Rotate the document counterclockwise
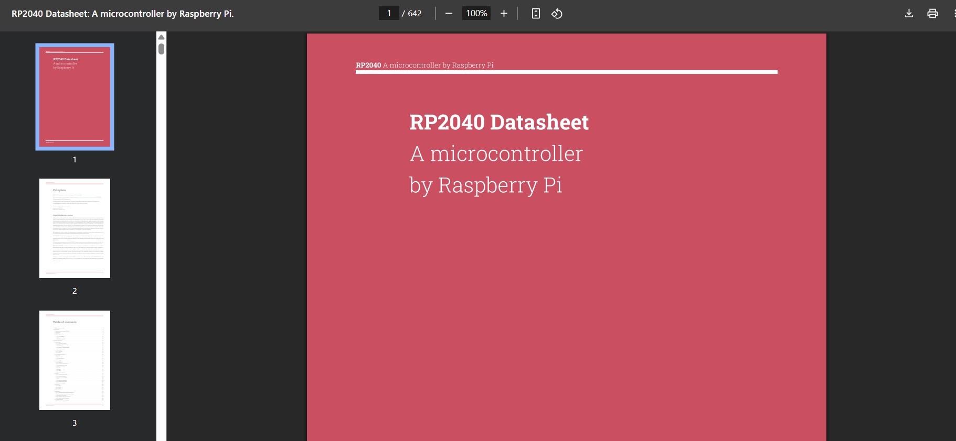 click(557, 14)
